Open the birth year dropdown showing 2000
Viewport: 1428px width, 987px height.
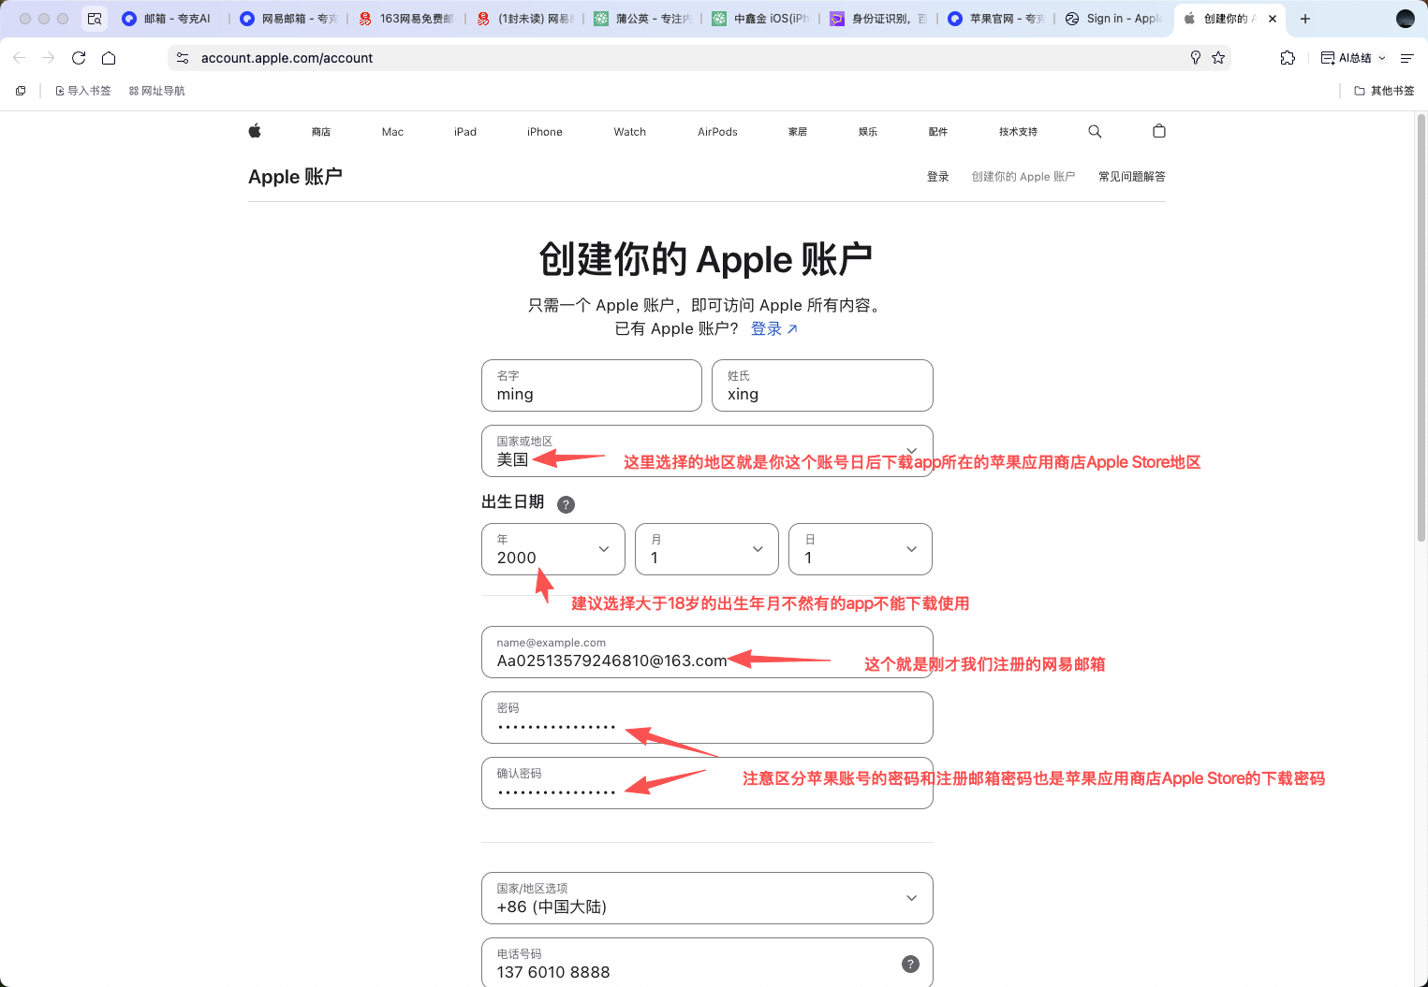pos(552,549)
